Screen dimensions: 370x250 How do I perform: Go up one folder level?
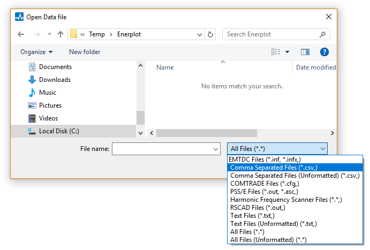pos(61,34)
